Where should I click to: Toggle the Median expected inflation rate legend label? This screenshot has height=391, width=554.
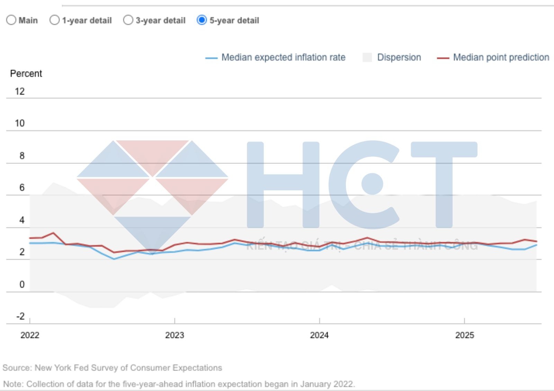(283, 57)
